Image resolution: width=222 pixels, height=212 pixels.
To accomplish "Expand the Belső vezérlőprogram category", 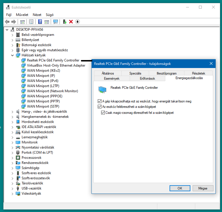I will pyautogui.click(x=12, y=35).
